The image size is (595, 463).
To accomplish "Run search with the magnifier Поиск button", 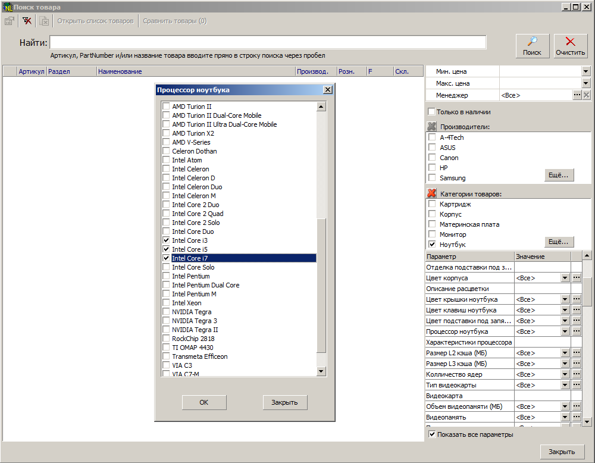I will pyautogui.click(x=533, y=46).
